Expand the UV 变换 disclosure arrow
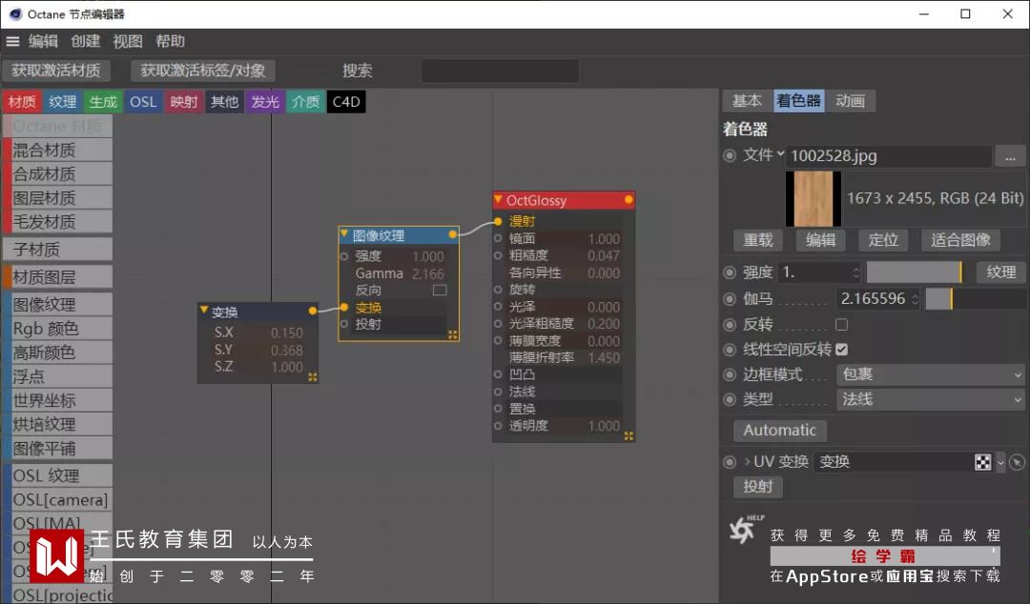Screen dimensions: 1030x604 coord(747,461)
